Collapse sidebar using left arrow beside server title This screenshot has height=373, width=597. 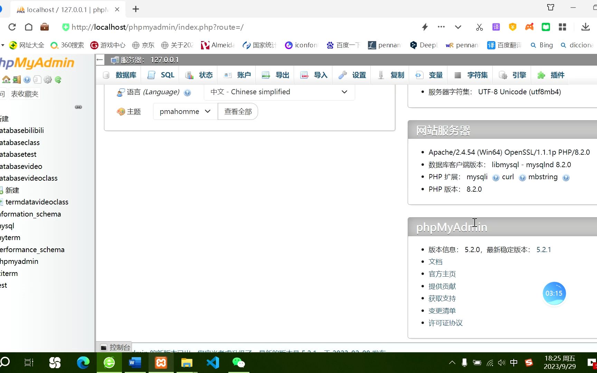(x=100, y=60)
